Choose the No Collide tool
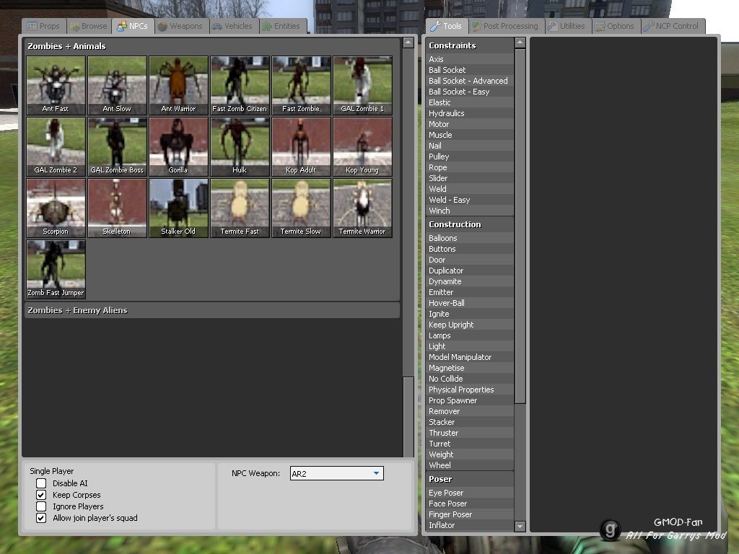 469,379
